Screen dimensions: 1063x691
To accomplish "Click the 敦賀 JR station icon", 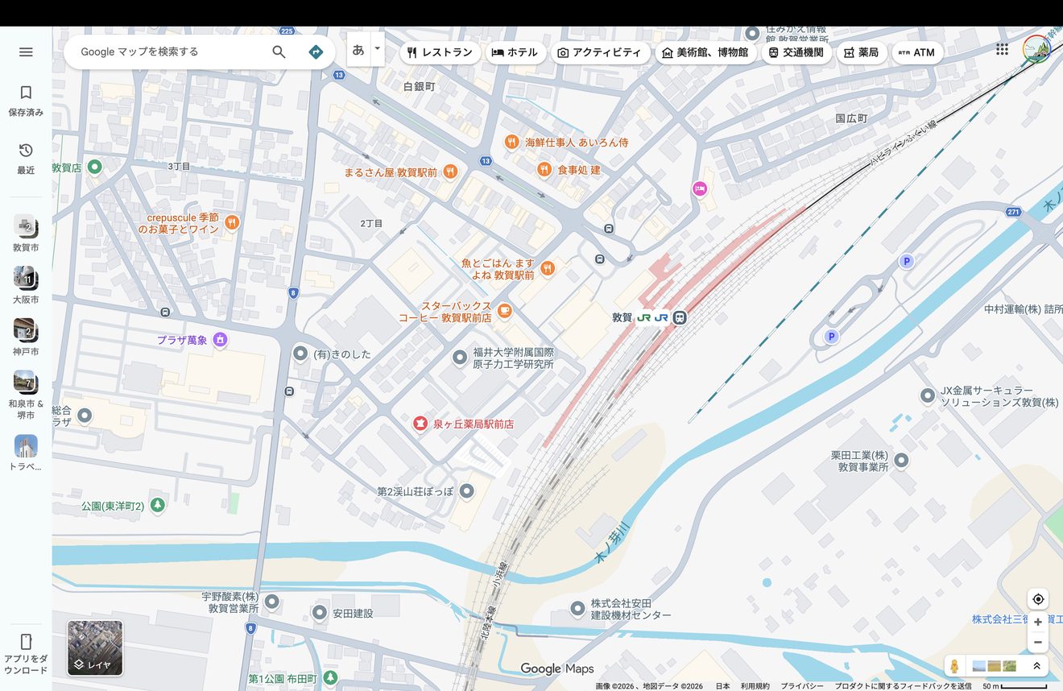I will coord(680,317).
